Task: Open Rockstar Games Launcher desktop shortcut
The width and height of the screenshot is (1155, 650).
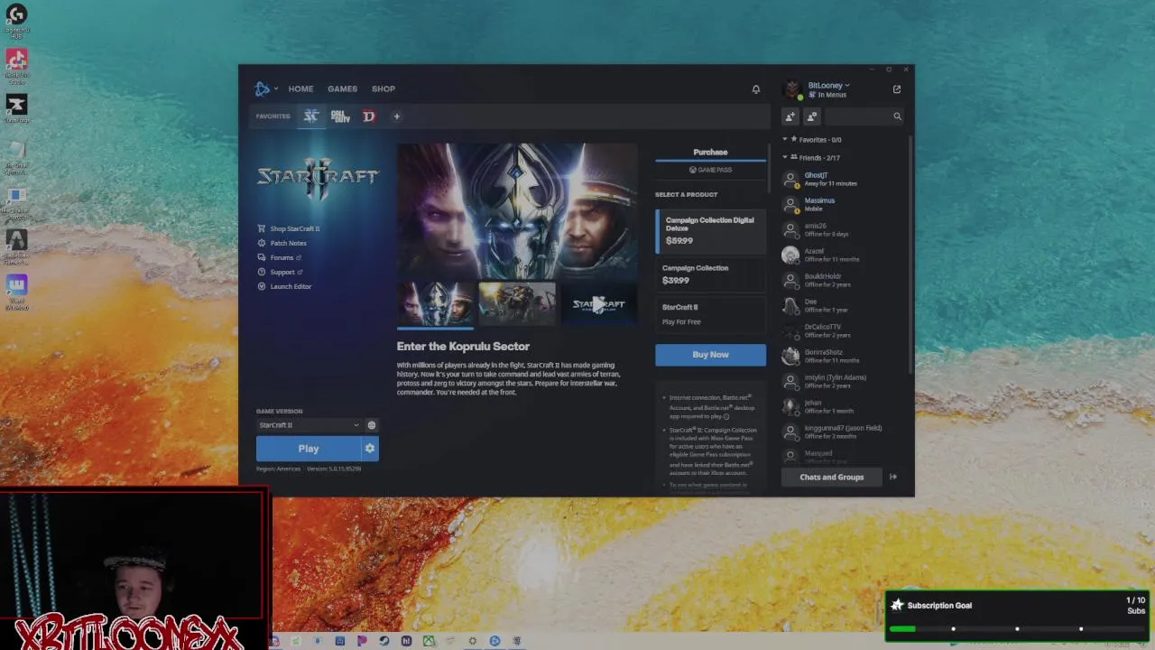Action: [x=16, y=246]
